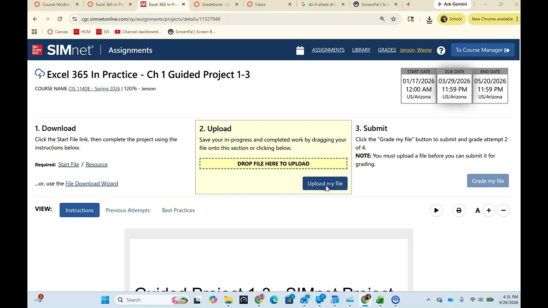Open the SIS bookmark
The image size is (548, 308).
click(103, 32)
